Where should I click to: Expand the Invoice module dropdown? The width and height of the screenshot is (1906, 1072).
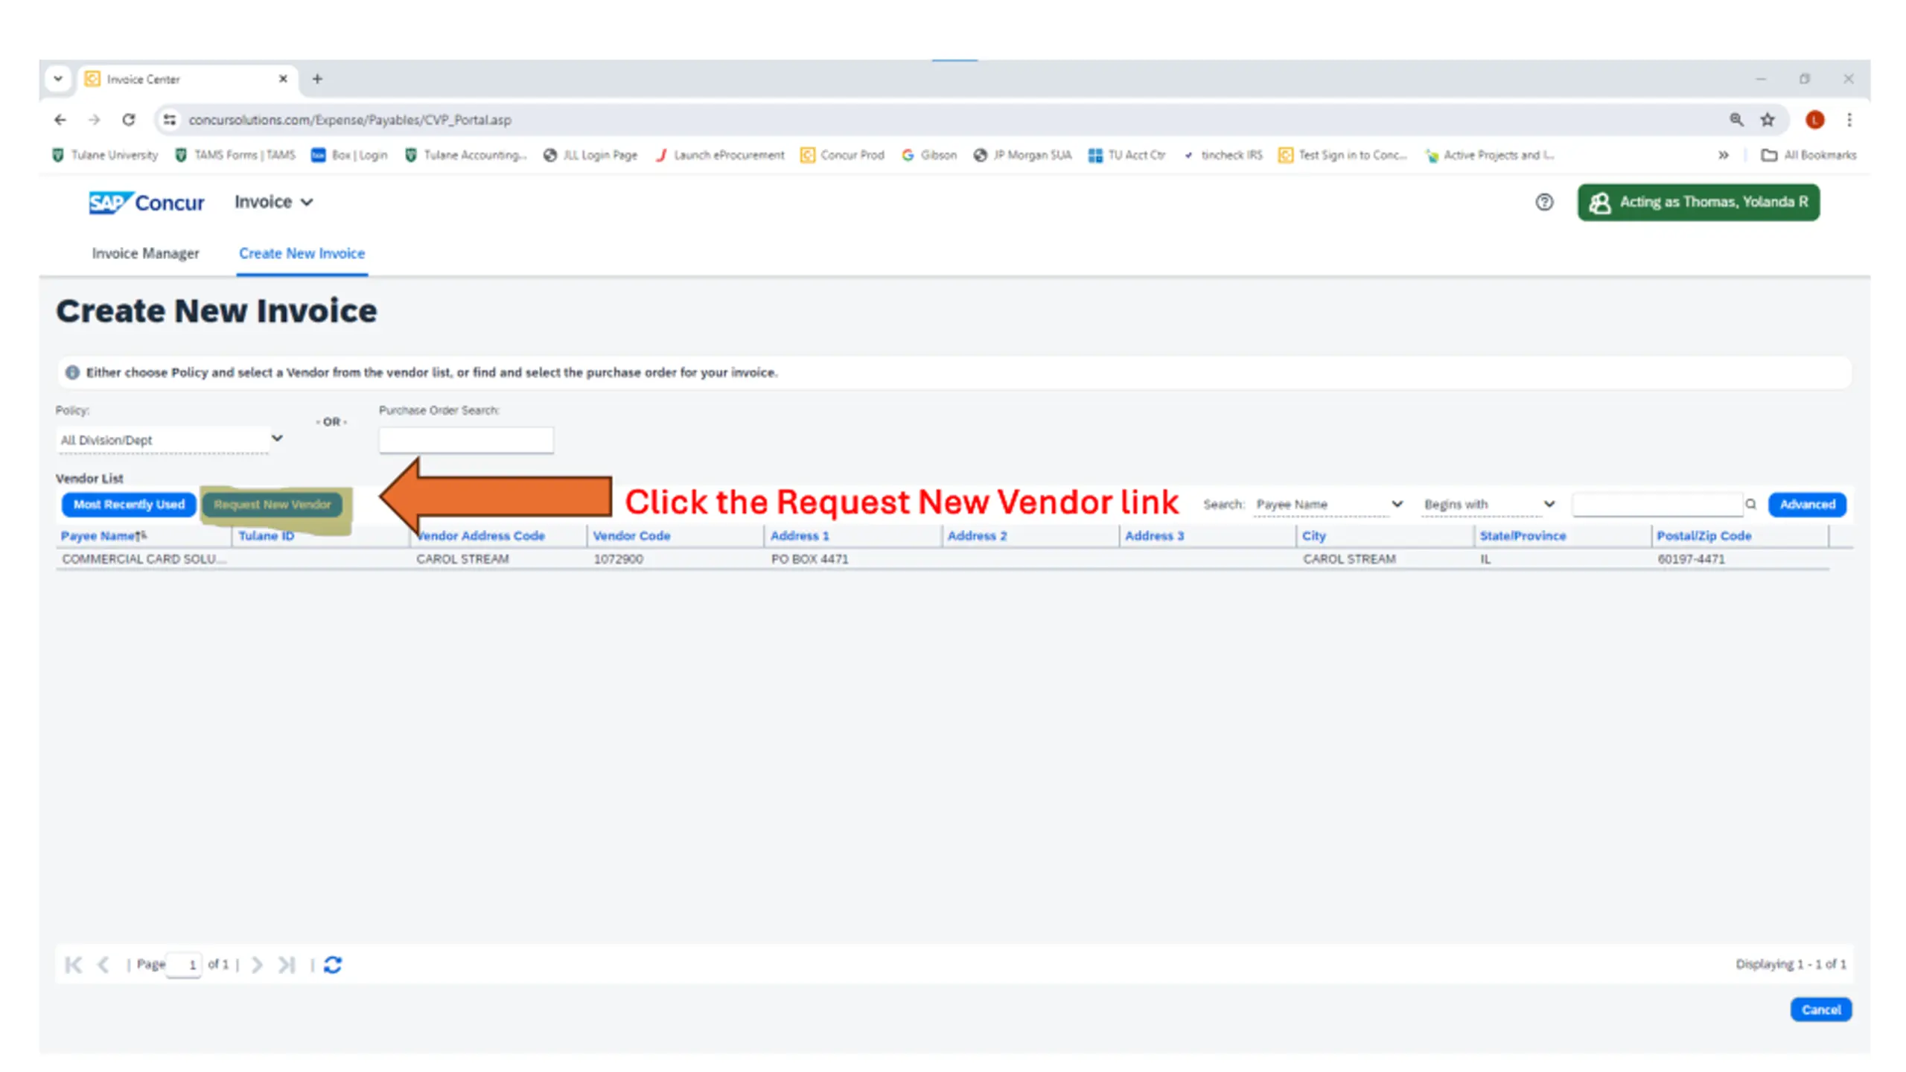click(273, 202)
